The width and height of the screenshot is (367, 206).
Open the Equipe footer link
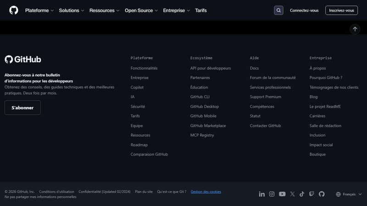[x=137, y=125]
